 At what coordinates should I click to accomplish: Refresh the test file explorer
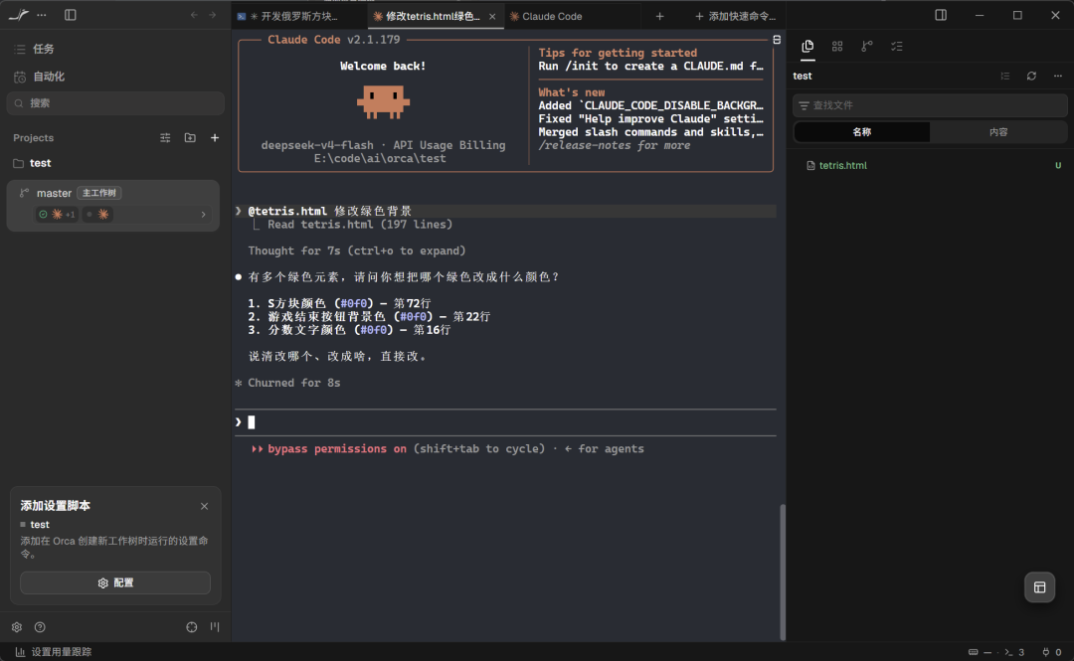[x=1031, y=76]
